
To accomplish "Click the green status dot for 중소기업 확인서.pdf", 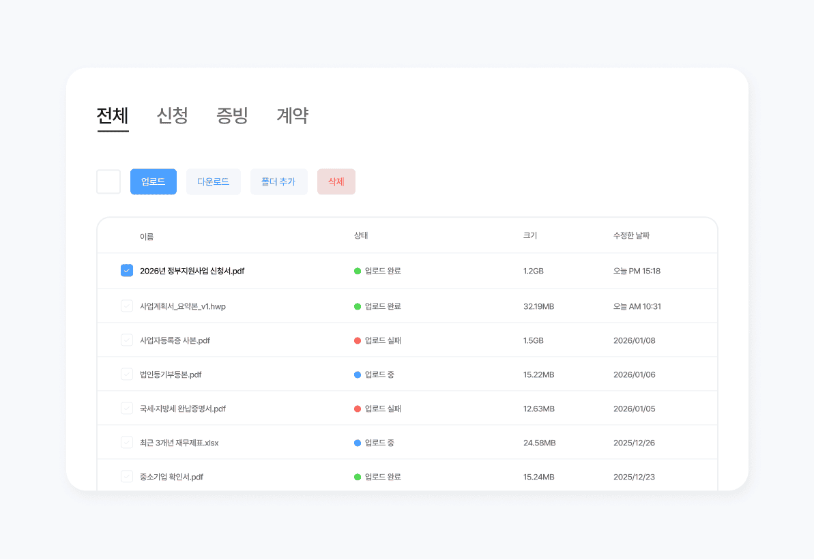I will (357, 476).
